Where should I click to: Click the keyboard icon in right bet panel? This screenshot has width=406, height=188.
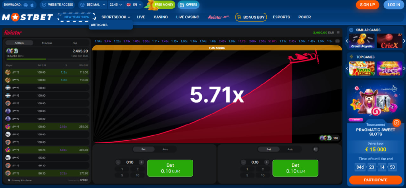coord(316,149)
